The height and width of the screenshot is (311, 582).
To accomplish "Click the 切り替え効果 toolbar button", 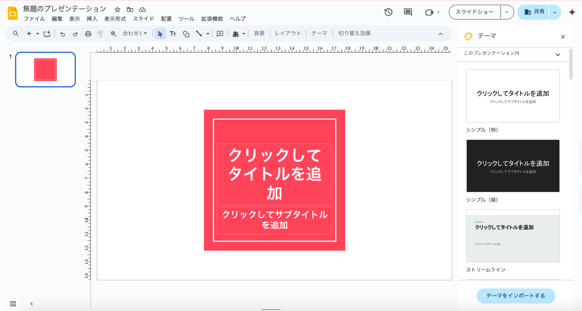I will coord(354,34).
